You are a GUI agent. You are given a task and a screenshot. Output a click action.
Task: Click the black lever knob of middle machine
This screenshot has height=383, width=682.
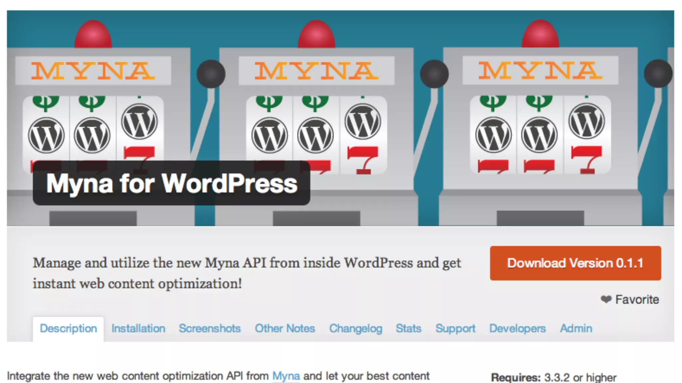click(x=434, y=74)
